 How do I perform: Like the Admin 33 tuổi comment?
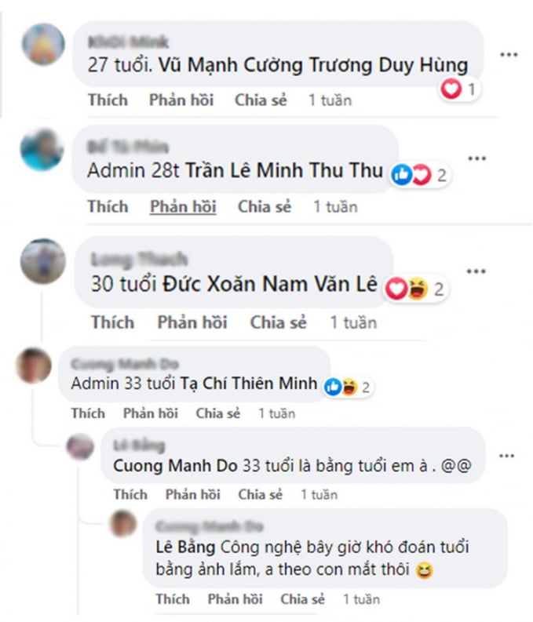(x=88, y=413)
